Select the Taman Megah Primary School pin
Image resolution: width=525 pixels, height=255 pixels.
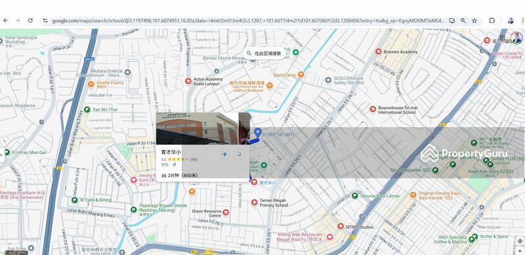pyautogui.click(x=255, y=203)
